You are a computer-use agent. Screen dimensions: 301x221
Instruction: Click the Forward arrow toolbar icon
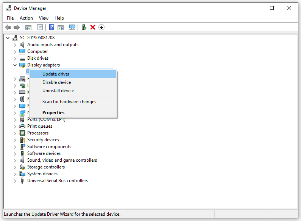(17, 27)
